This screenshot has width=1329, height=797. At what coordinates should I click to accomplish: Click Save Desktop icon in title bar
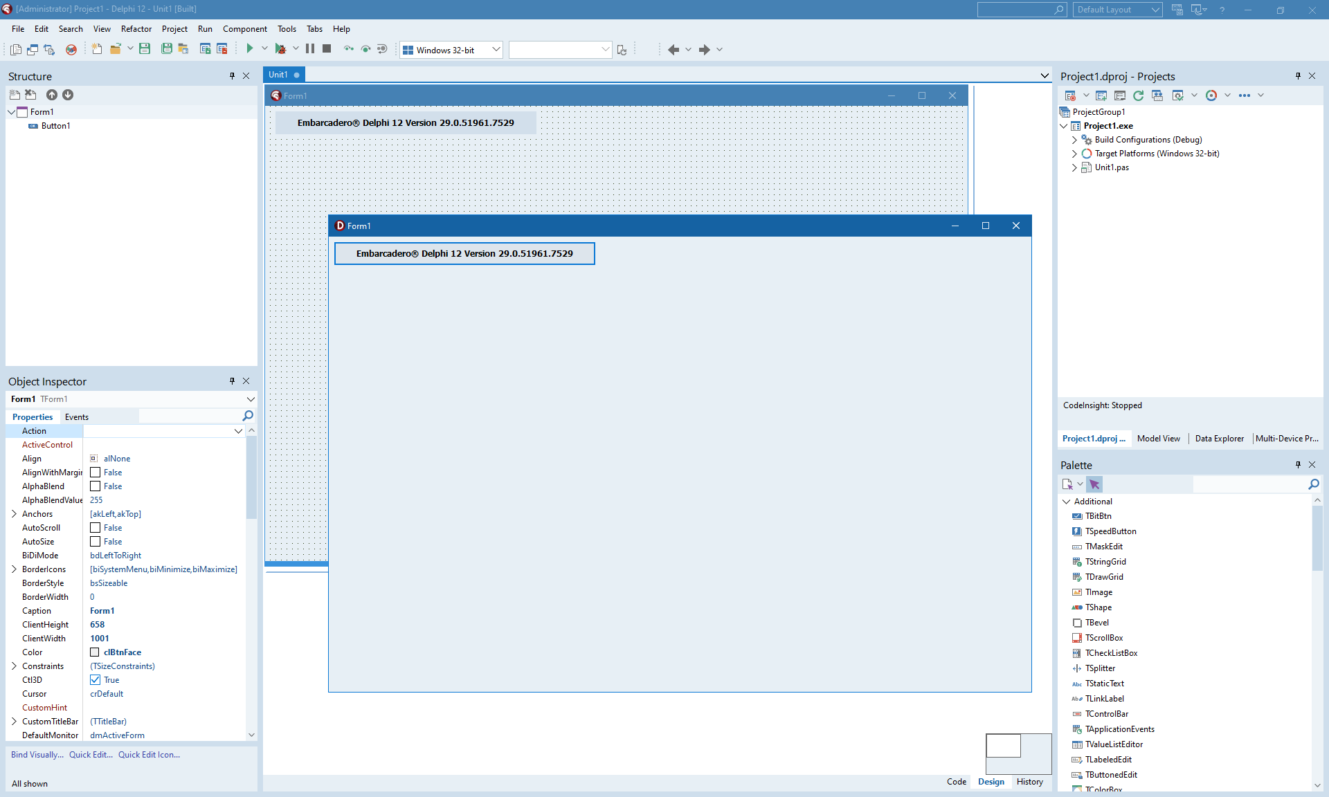point(1177,10)
